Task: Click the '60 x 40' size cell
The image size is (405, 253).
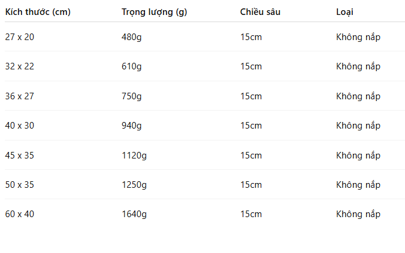Action: (20, 214)
